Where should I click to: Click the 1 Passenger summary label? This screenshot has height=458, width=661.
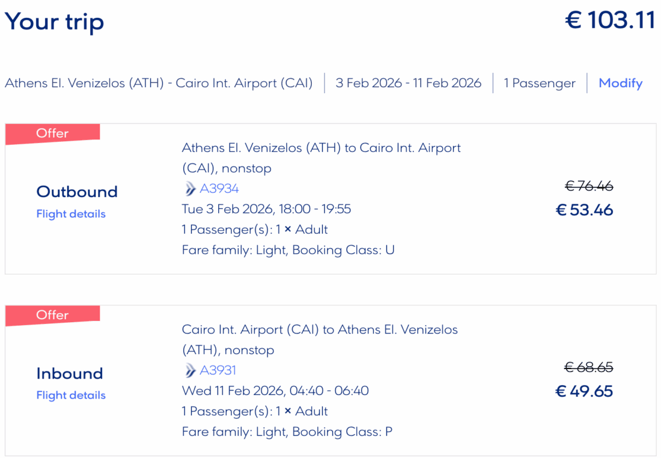(x=540, y=83)
